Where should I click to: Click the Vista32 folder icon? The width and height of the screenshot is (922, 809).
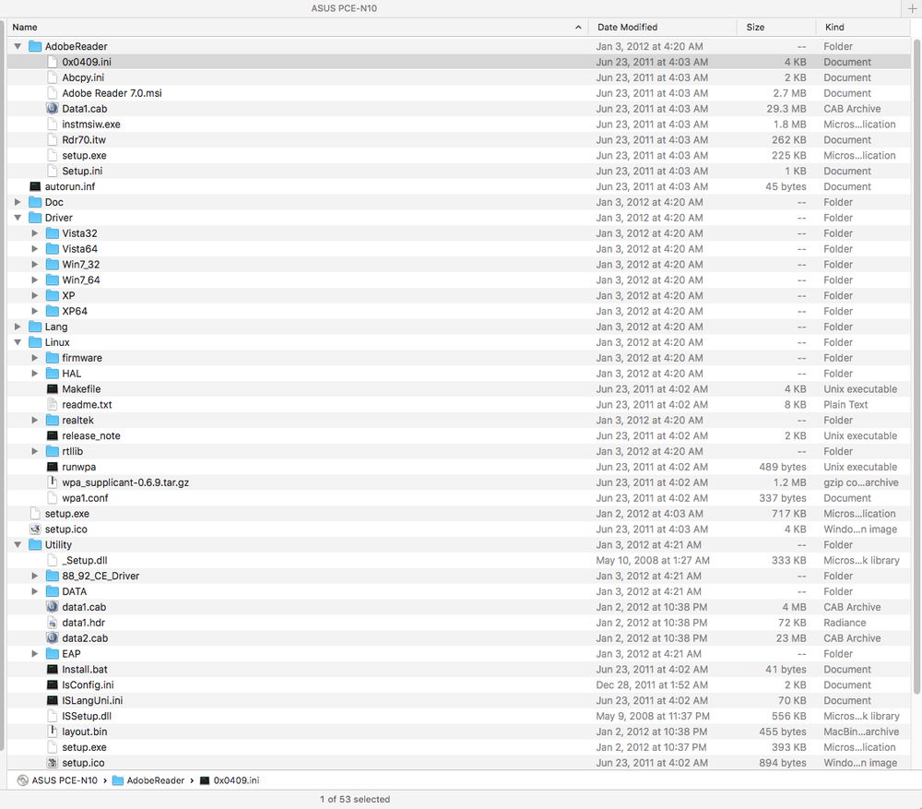[53, 233]
